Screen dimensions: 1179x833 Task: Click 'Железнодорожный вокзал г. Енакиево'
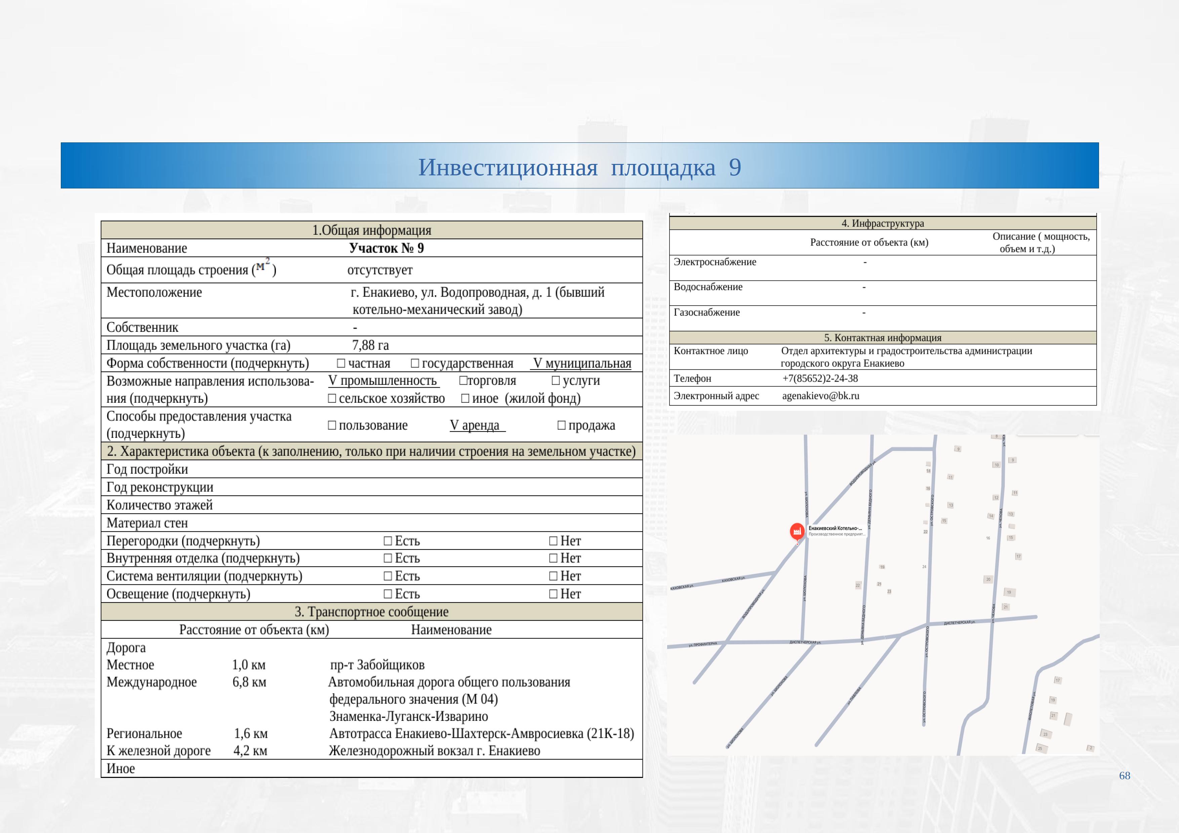[x=435, y=751]
